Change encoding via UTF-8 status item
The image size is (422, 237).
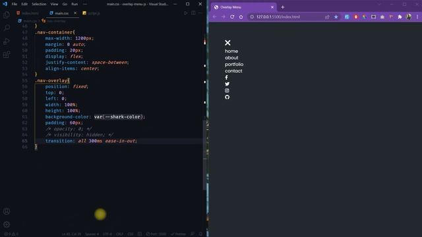[107, 234]
